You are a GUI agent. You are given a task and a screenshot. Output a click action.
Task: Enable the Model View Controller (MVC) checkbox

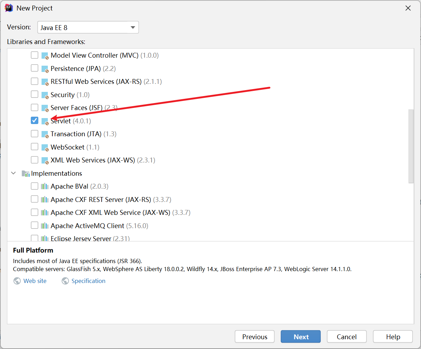pyautogui.click(x=35, y=55)
